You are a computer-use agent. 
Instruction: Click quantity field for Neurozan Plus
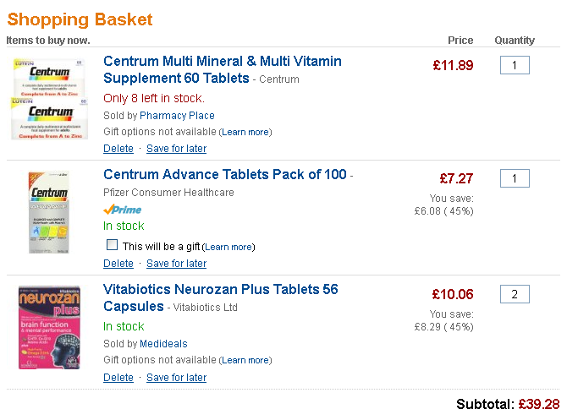tap(515, 295)
